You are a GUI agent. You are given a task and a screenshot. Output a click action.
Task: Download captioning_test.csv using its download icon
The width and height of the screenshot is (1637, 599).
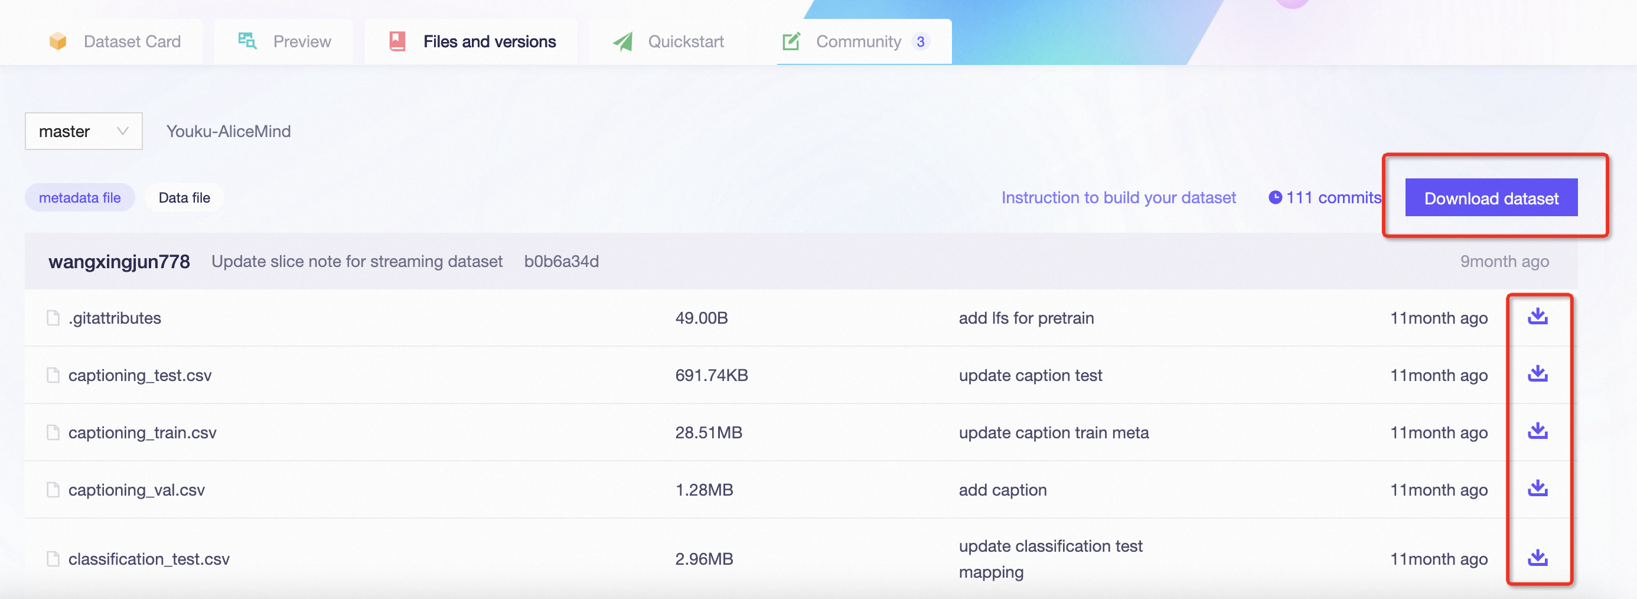coord(1537,374)
